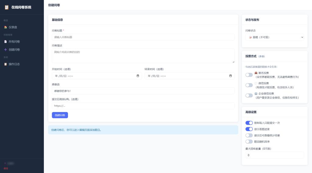
Task: Focus the 问卷标题 input field
Action: pos(143,37)
